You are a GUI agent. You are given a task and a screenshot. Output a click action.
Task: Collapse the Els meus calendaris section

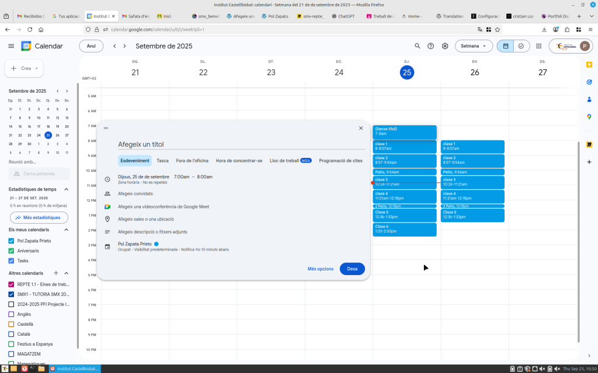(66, 230)
